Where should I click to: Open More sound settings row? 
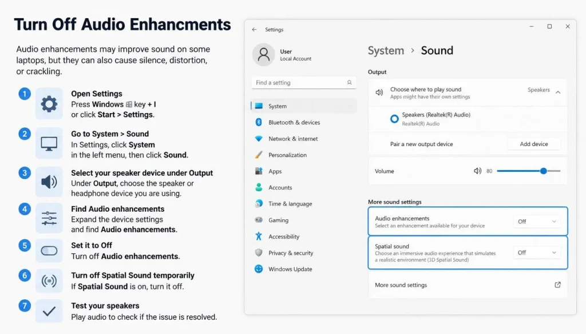pyautogui.click(x=468, y=285)
